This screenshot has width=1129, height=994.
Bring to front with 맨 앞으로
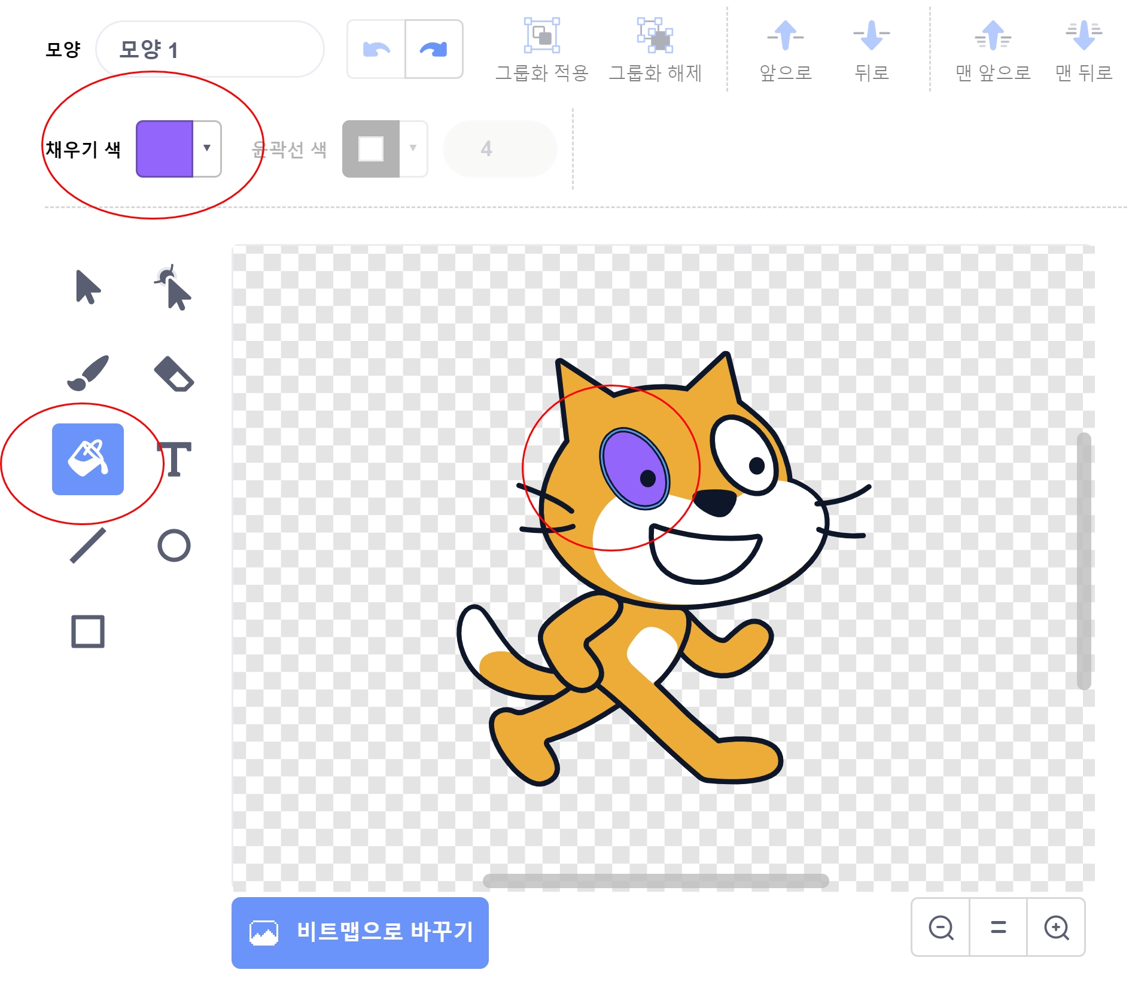993,50
